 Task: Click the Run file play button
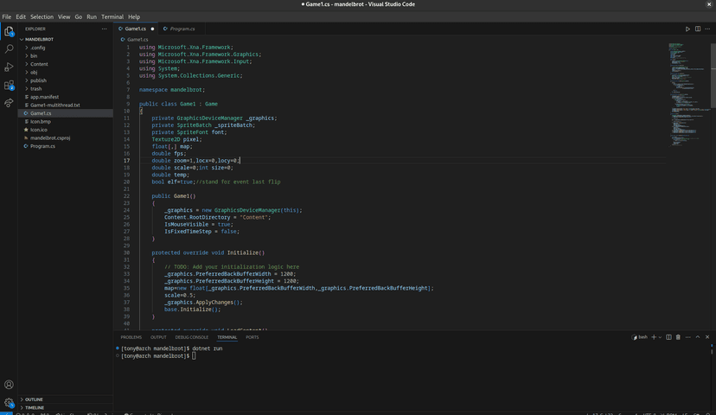point(688,29)
